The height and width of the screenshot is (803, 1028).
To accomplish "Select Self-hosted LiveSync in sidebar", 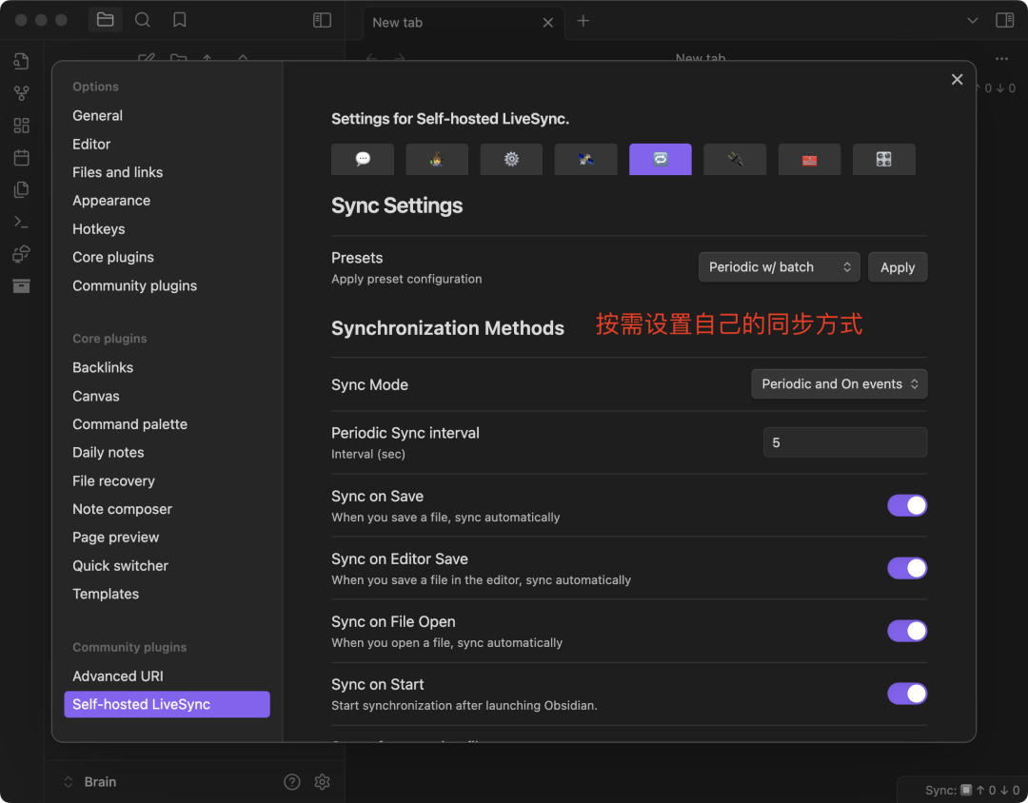I will (x=167, y=704).
